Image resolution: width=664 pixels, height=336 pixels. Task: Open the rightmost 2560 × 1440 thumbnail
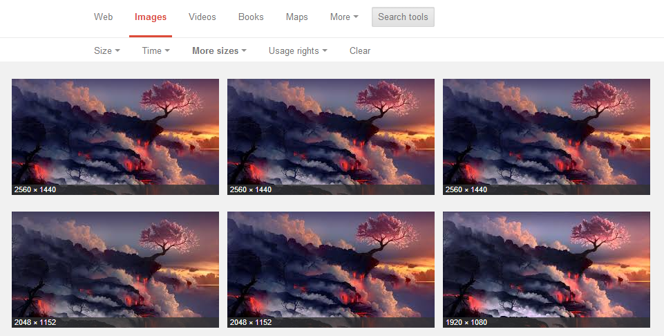(x=547, y=137)
